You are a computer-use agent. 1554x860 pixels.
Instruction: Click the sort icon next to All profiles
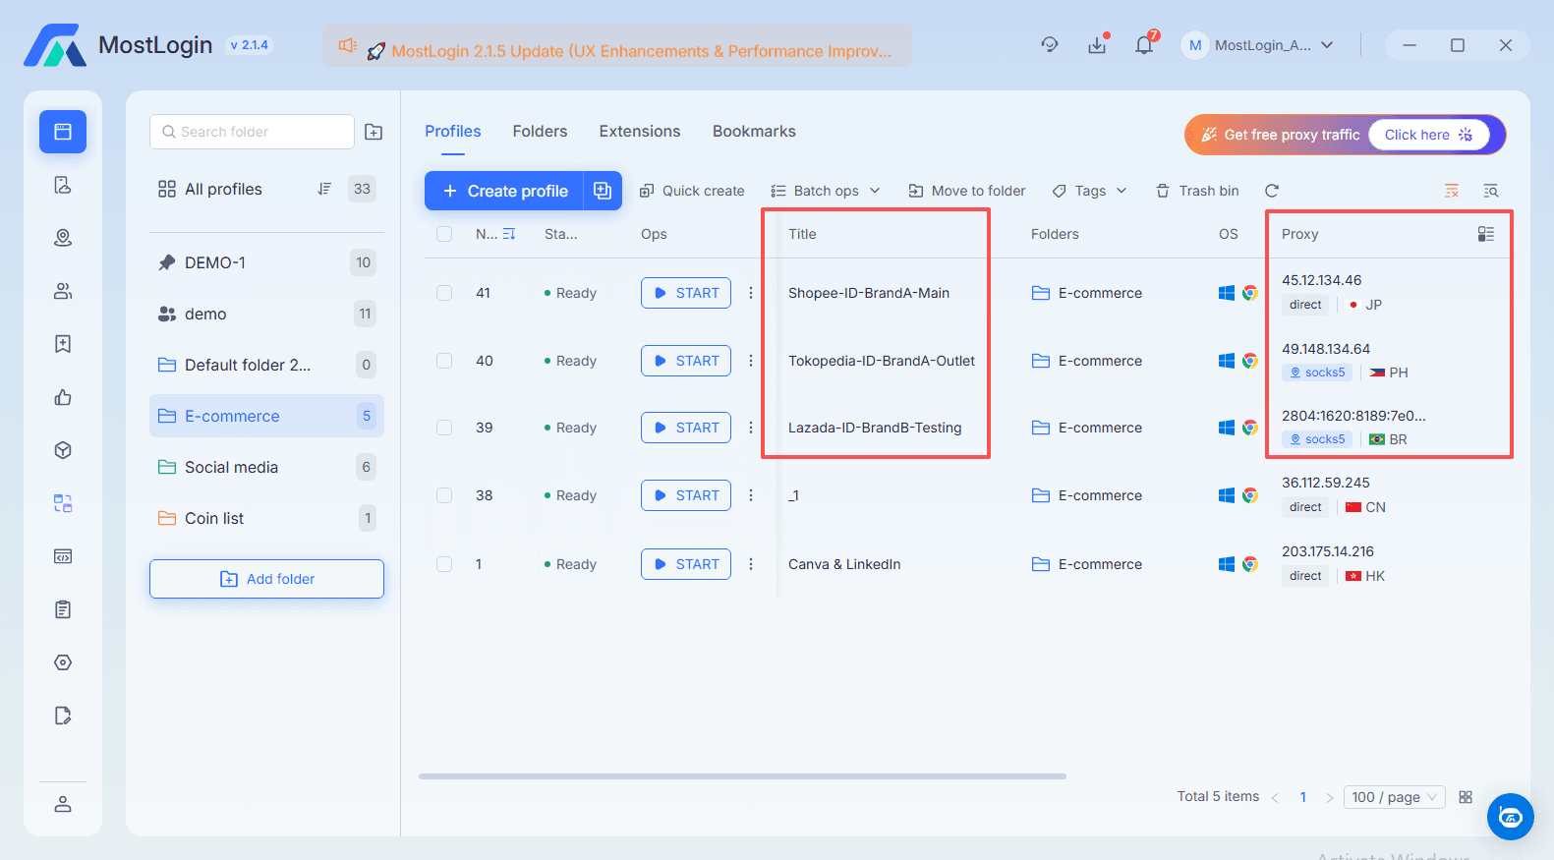(x=324, y=189)
